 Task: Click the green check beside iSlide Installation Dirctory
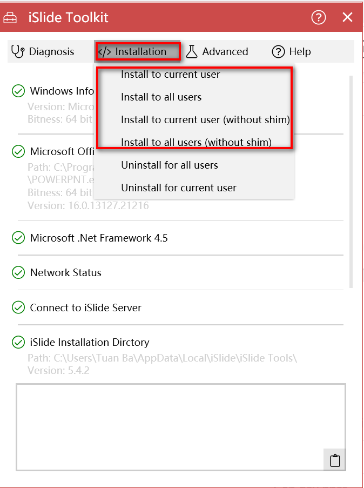(18, 342)
